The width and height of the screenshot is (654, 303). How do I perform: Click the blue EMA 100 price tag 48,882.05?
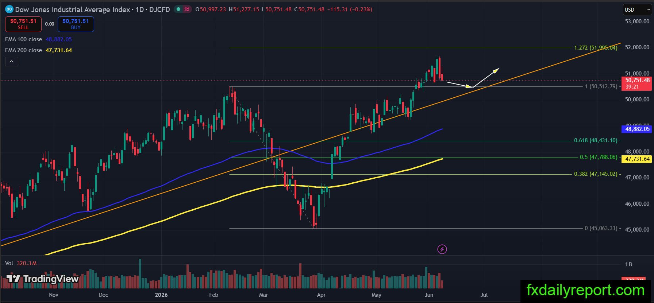click(x=636, y=129)
